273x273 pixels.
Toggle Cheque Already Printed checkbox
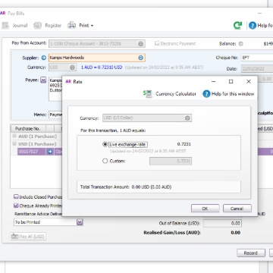tap(16, 206)
